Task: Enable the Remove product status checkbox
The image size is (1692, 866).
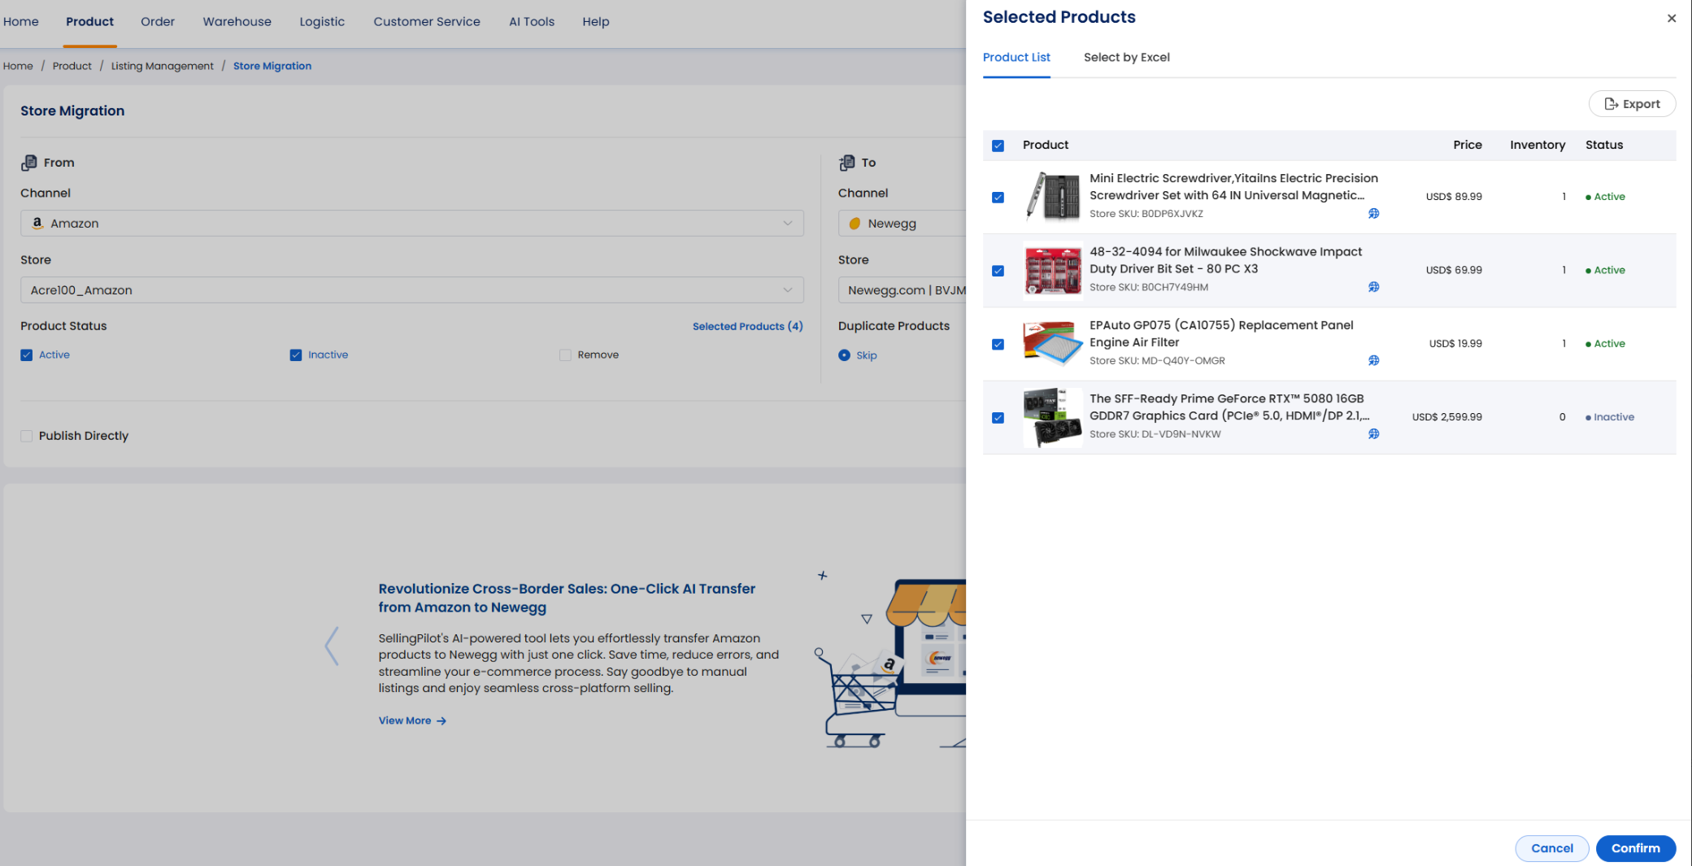Action: (565, 355)
